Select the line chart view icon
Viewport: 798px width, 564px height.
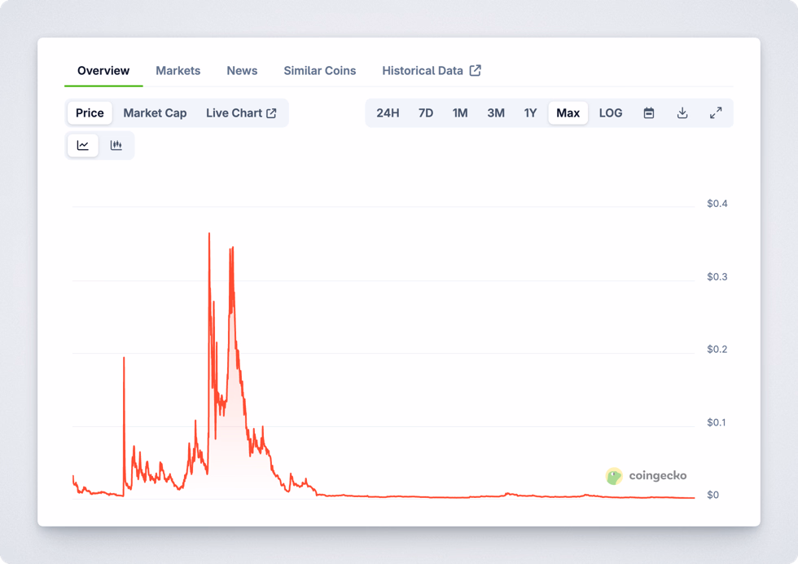82,145
